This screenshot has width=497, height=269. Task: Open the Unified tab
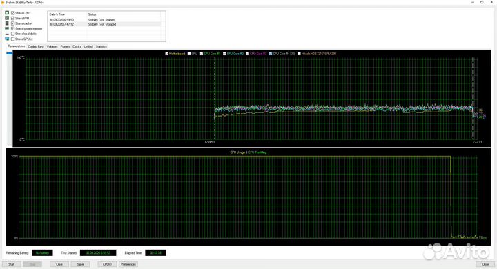pos(88,47)
